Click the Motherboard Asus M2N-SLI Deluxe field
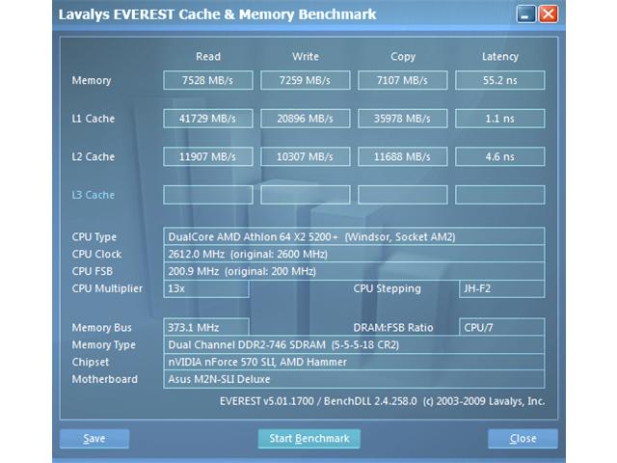 click(354, 379)
